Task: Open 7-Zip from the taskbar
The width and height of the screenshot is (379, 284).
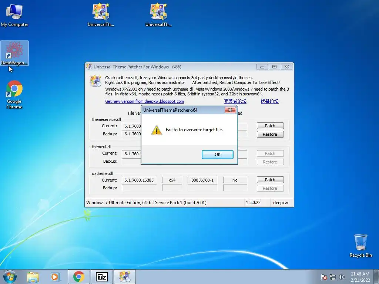Action: (101, 277)
